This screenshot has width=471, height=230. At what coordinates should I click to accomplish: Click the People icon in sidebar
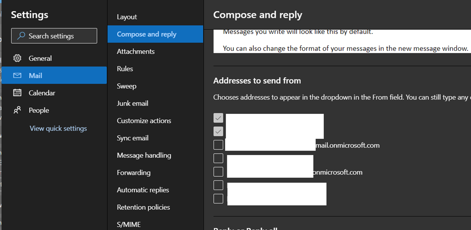pyautogui.click(x=17, y=110)
